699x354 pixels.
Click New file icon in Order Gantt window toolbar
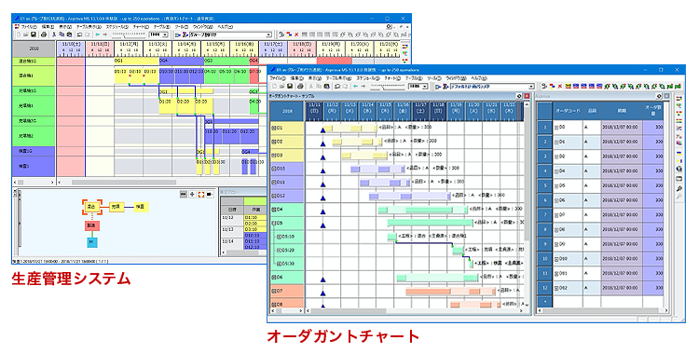[275, 86]
